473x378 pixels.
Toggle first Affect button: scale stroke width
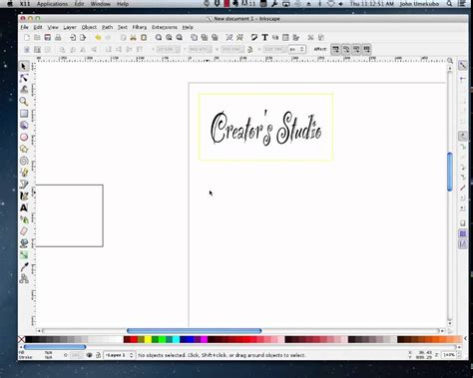coord(335,50)
